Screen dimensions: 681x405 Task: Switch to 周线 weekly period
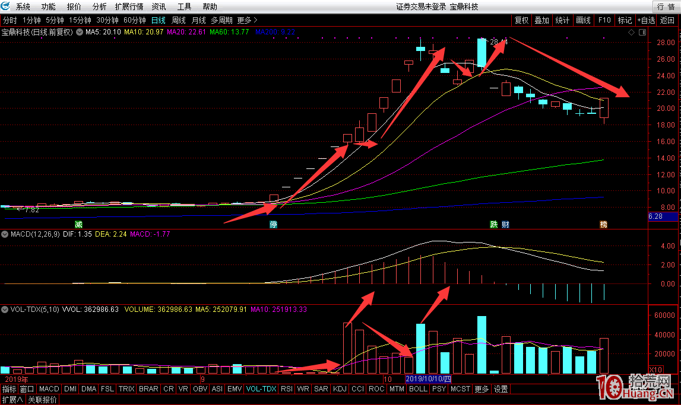click(x=179, y=20)
